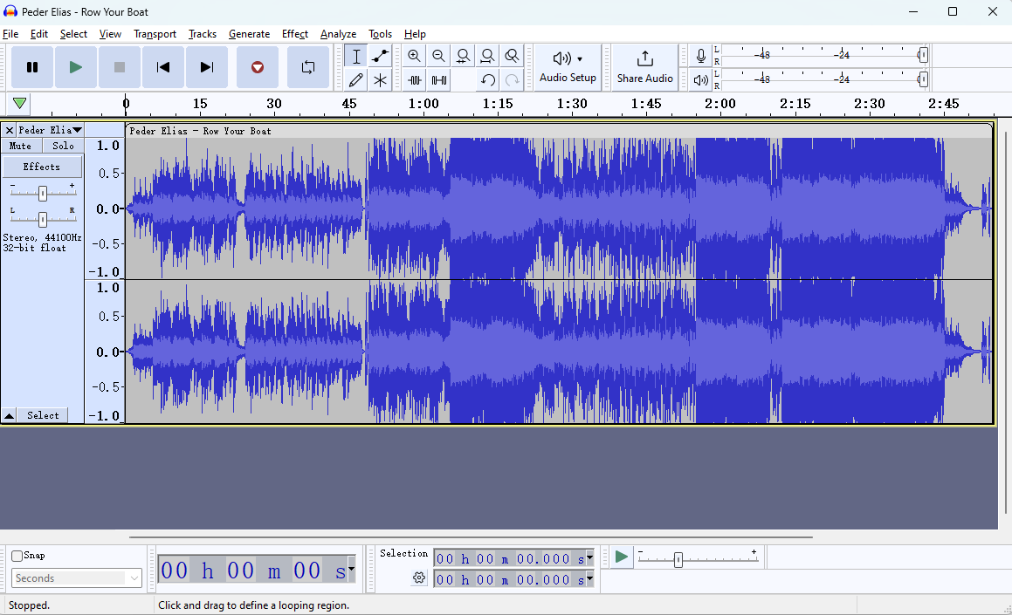The image size is (1012, 615).
Task: Open selection start time format dropdown arrow
Action: [x=589, y=558]
